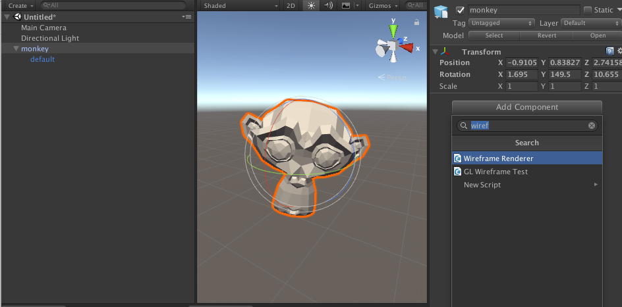
Task: Click GL Wireframe Test script icon
Action: click(458, 172)
